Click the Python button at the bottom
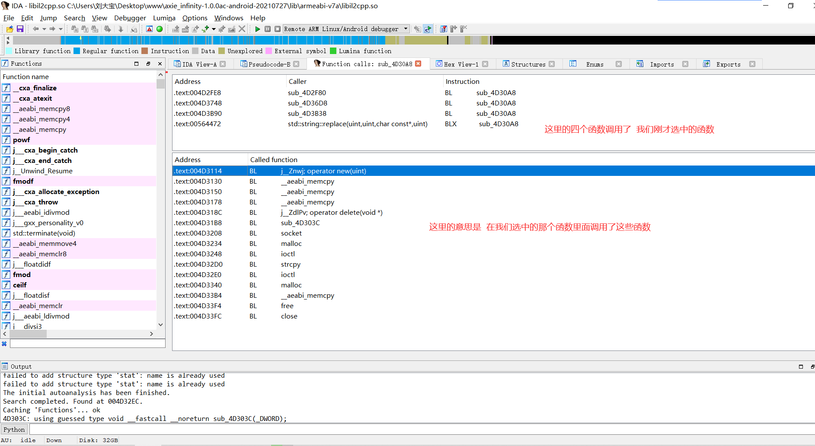The image size is (815, 446). [14, 429]
